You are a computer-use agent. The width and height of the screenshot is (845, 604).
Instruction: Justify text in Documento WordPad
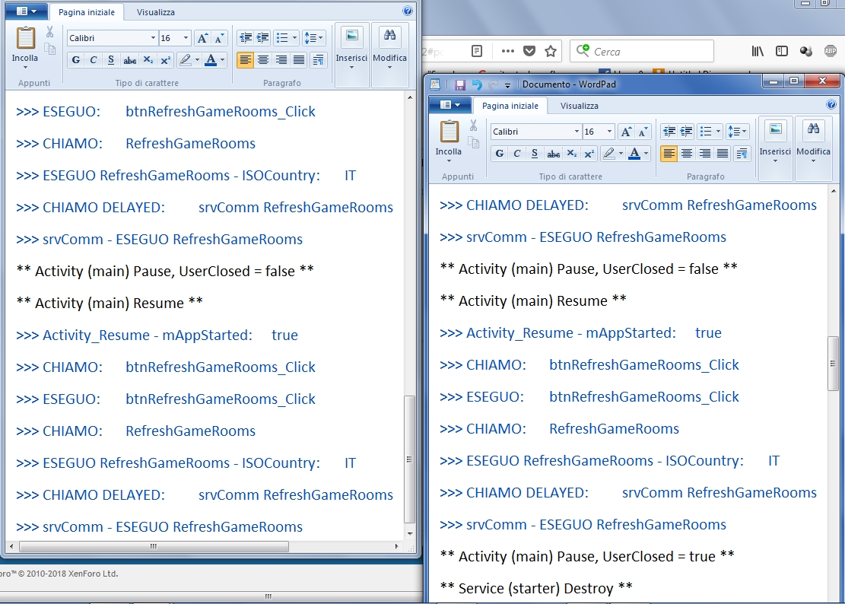click(x=723, y=154)
